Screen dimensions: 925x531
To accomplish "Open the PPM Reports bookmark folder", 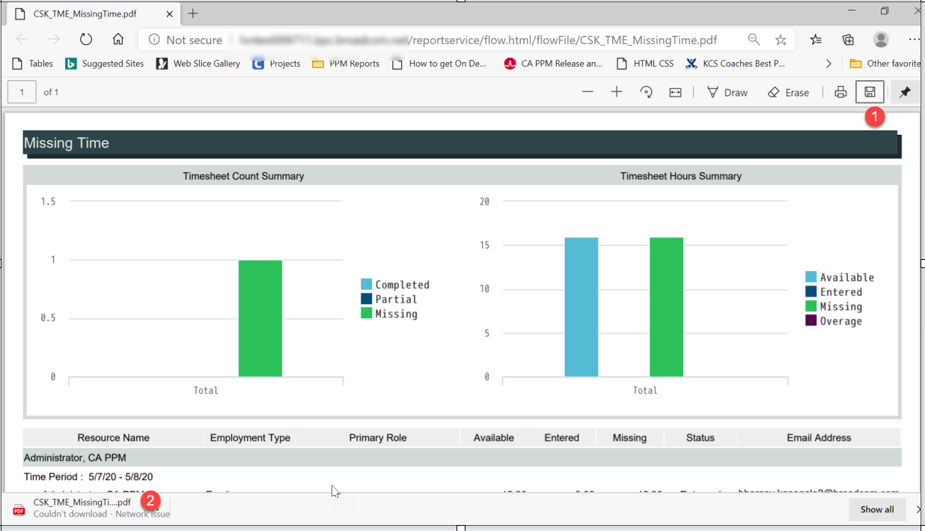I will (x=346, y=64).
